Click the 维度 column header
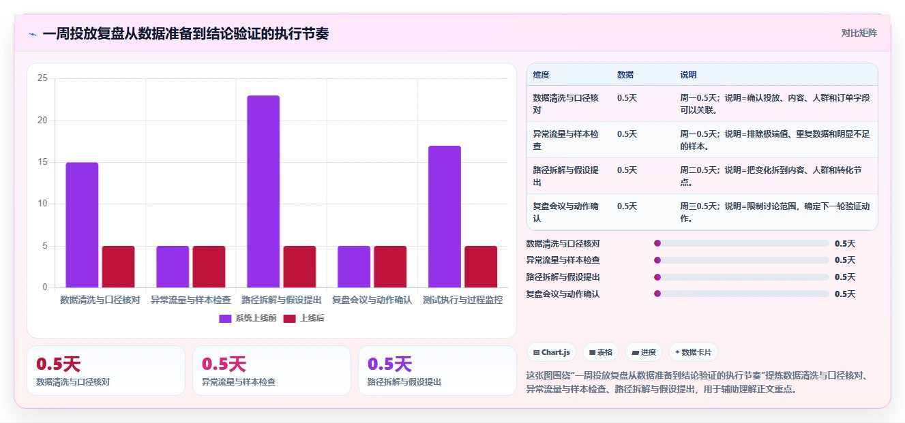 coord(541,74)
